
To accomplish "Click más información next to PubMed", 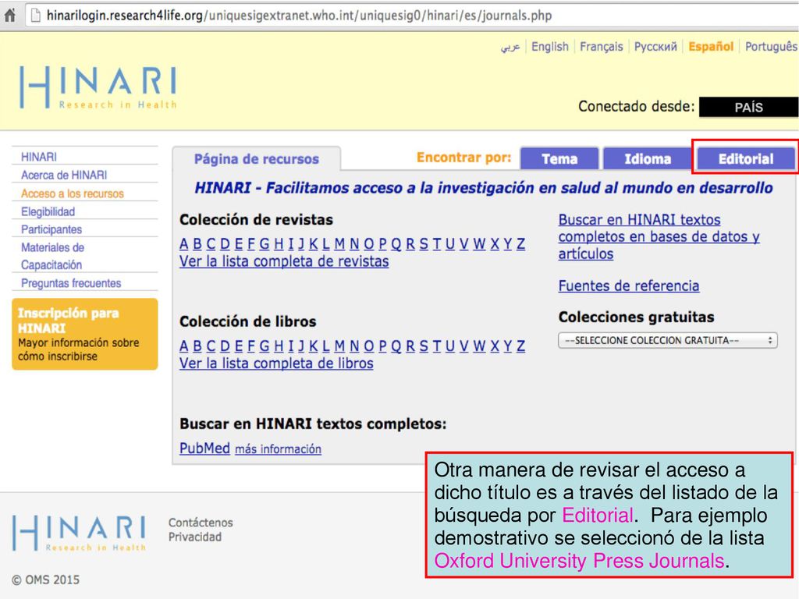I will [x=279, y=448].
